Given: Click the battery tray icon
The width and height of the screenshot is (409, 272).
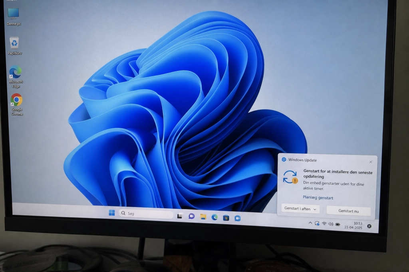Looking at the screenshot, I should pos(338,224).
